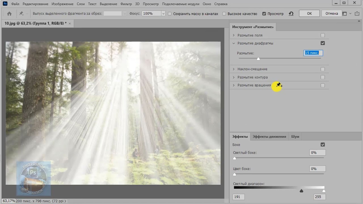Click the share/export icon at top right
363x204 pixels.
[x=357, y=14]
